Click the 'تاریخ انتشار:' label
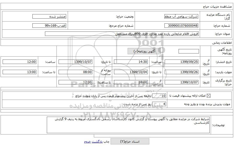 [224, 62]
